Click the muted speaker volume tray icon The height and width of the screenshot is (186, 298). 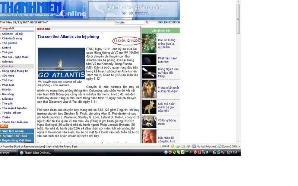pos(223,152)
